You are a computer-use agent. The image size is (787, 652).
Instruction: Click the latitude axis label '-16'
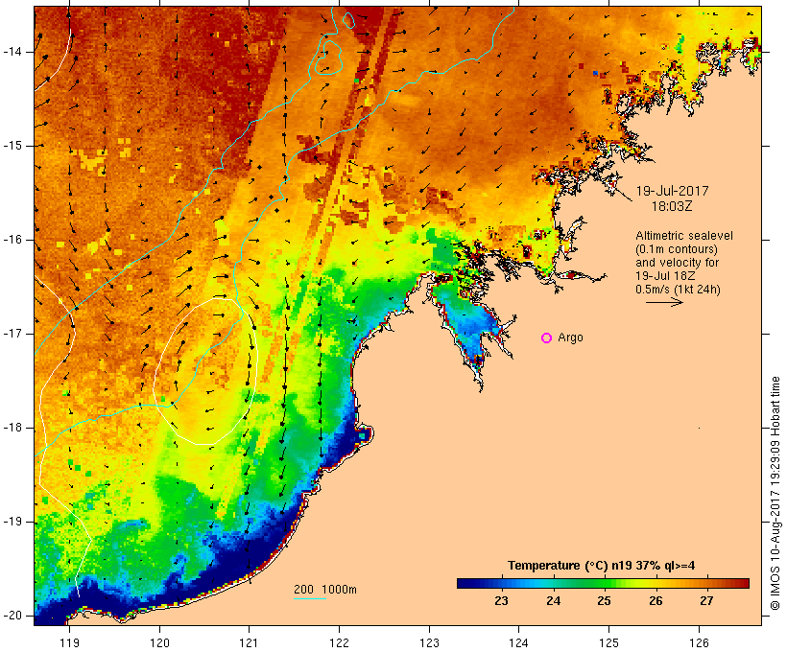click(x=12, y=240)
